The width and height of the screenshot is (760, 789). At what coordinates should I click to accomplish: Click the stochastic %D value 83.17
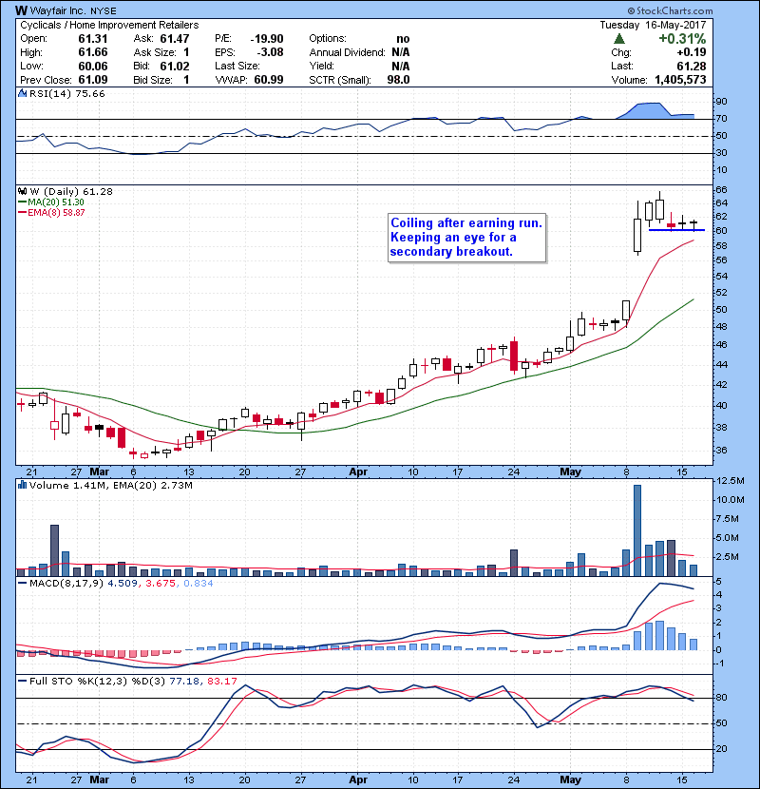click(x=221, y=681)
